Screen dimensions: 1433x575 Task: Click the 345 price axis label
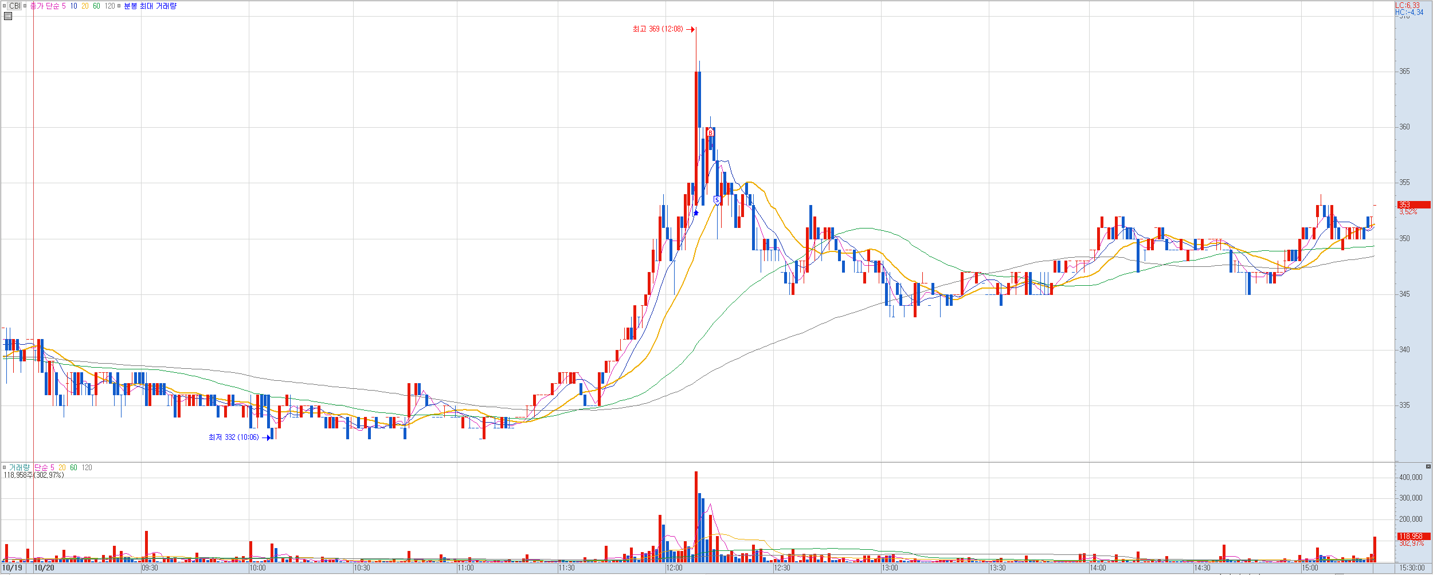pyautogui.click(x=1404, y=294)
